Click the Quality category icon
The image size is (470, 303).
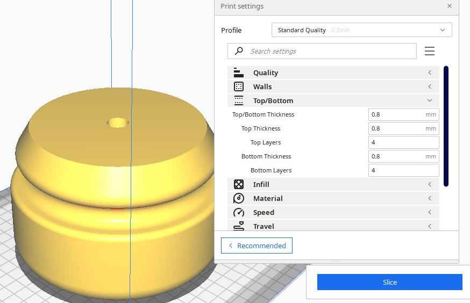click(239, 73)
